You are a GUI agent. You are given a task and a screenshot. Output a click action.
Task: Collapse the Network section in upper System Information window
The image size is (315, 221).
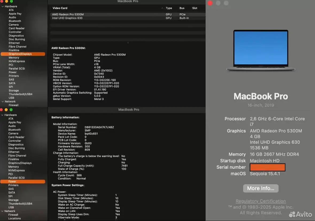[3, 102]
